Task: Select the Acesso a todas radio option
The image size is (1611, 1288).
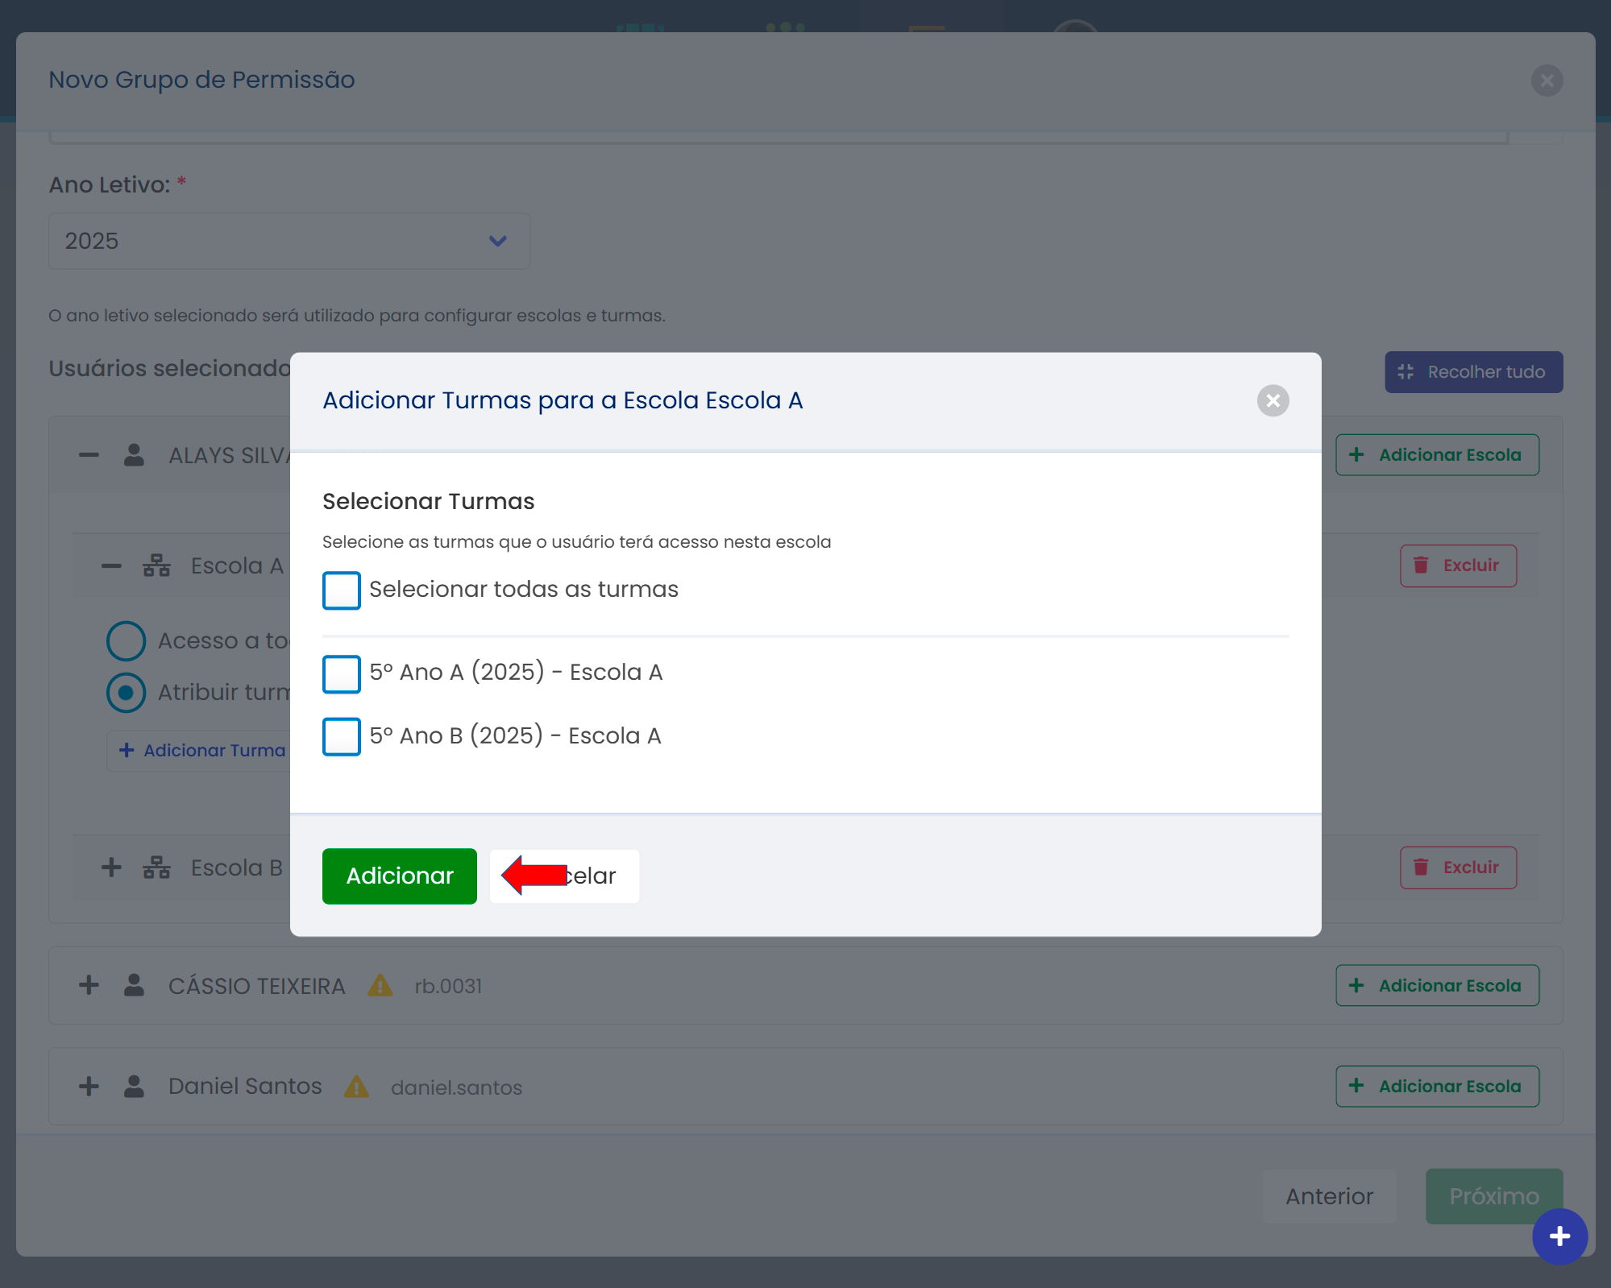Action: tap(127, 641)
